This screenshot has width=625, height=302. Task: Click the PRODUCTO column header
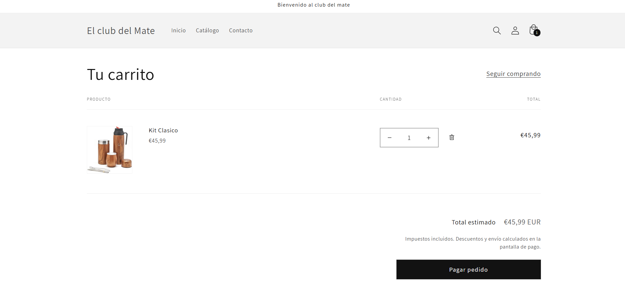[99, 99]
